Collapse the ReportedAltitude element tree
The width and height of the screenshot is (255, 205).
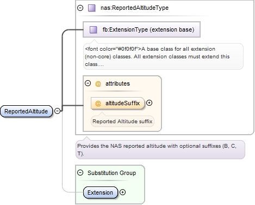[x=57, y=111]
